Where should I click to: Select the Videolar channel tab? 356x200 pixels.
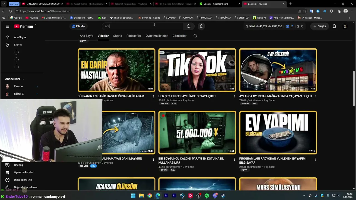(x=103, y=36)
